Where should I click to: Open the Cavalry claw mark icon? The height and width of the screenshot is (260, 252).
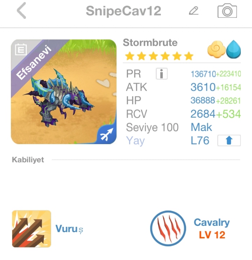[168, 228]
